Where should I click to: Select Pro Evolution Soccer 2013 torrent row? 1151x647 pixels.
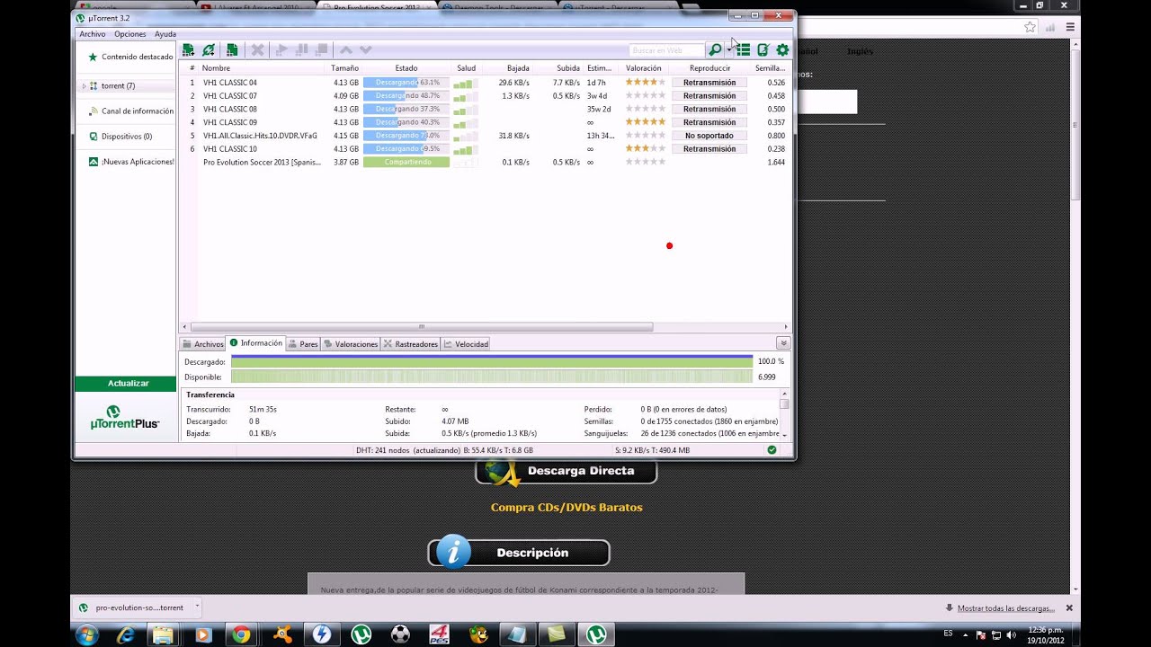tap(486, 163)
